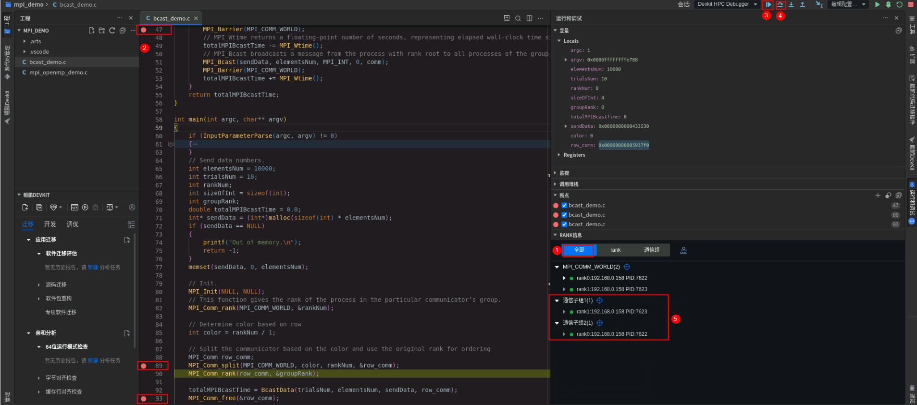Expand the argv variable entry
Screen dimensions: 917x405
coord(566,60)
